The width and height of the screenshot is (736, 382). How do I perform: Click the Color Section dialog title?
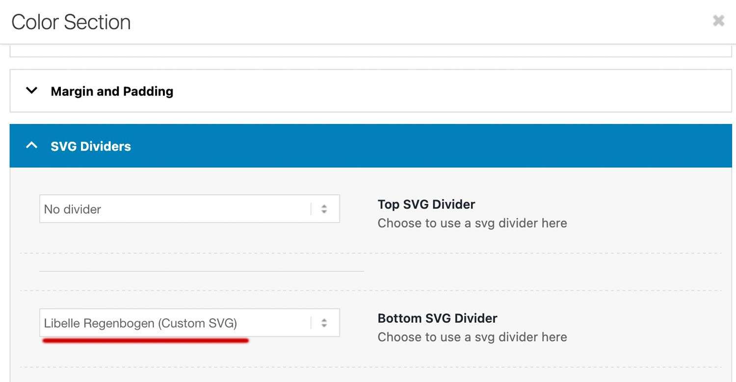(71, 22)
